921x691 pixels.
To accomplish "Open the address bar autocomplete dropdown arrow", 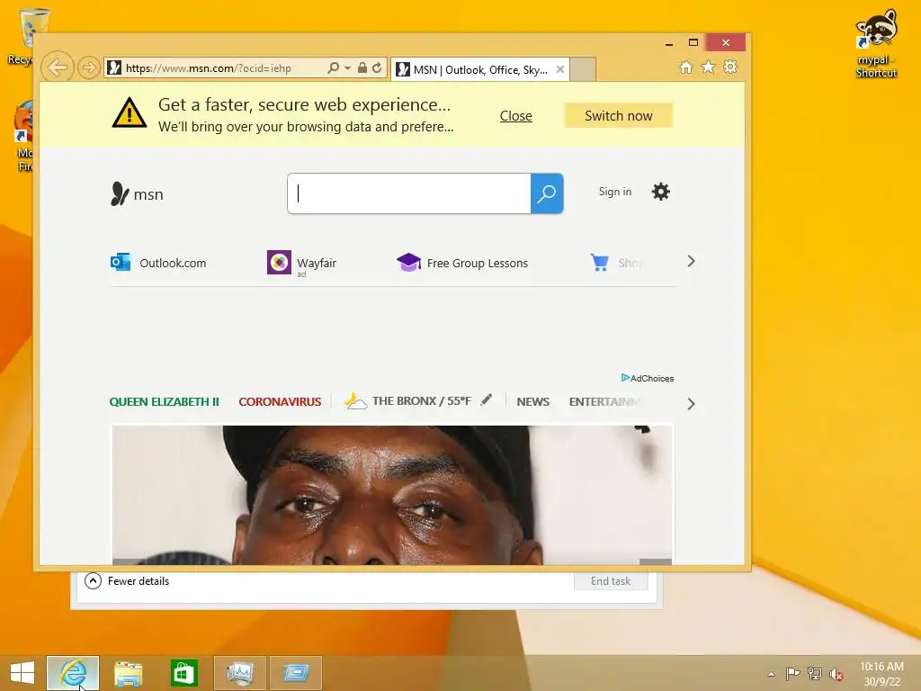I will click(x=347, y=68).
